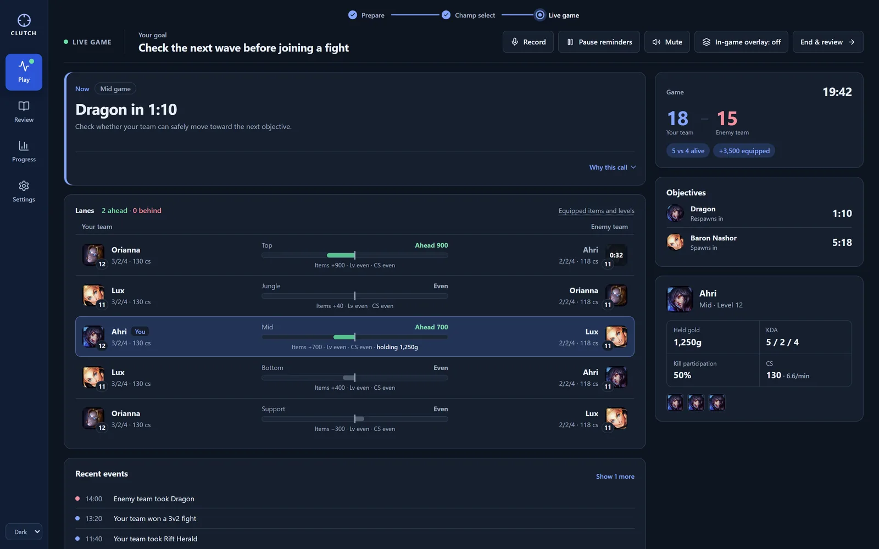The height and width of the screenshot is (549, 879).
Task: Click Mid lane advantage bar
Action: (355, 337)
